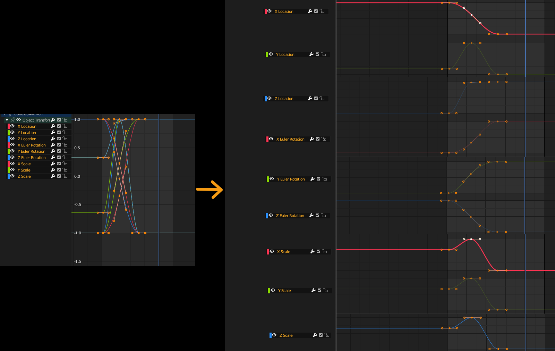
Task: Toggle the X Scale checkbox in the enlarged right view
Action: 318,252
